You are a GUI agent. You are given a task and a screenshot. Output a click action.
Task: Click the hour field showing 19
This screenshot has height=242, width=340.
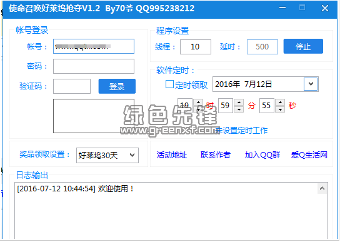pyautogui.click(x=185, y=106)
